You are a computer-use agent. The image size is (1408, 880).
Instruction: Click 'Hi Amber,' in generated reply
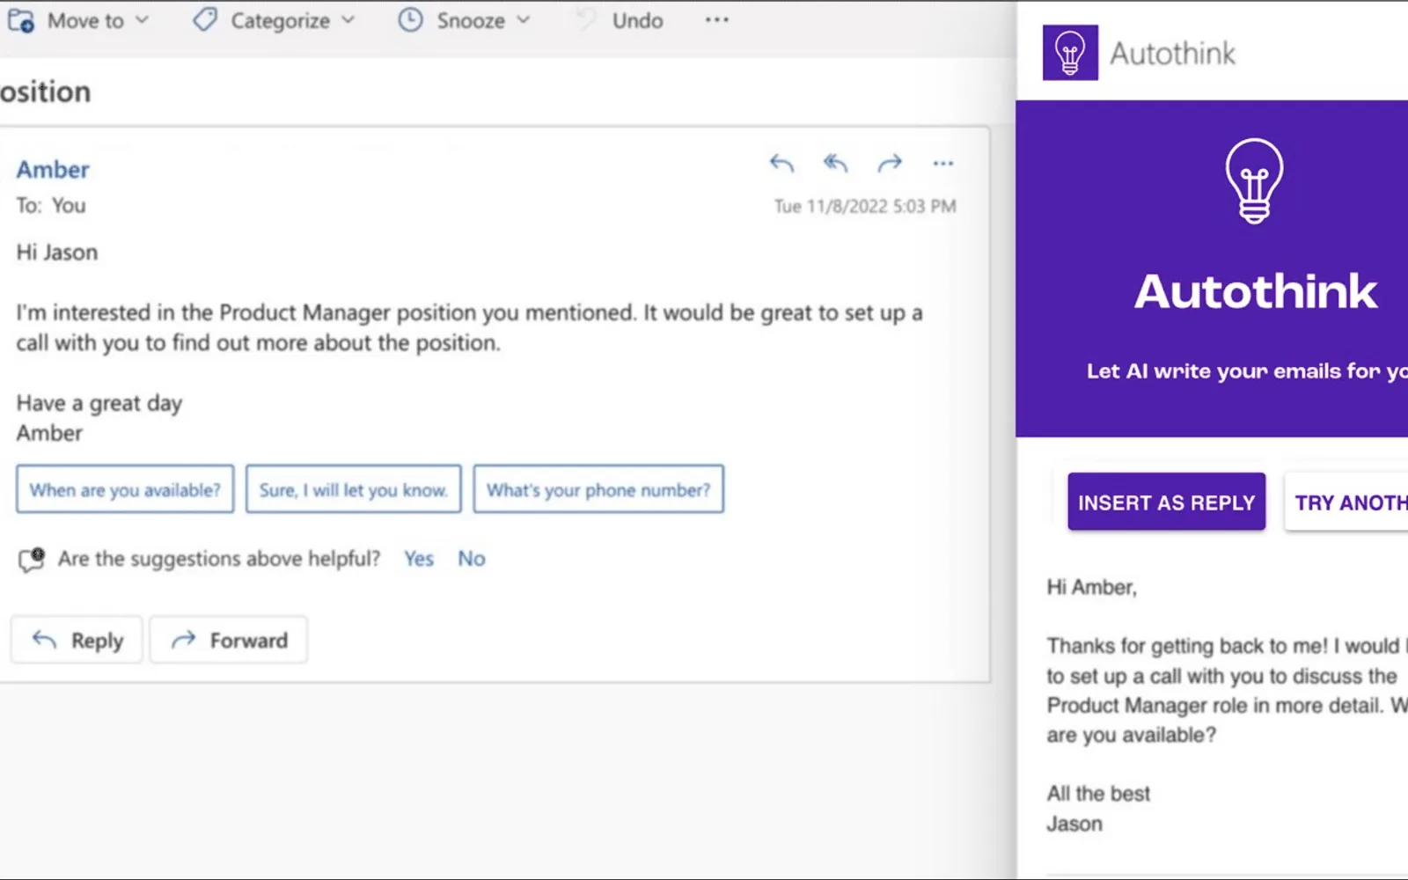pos(1091,587)
